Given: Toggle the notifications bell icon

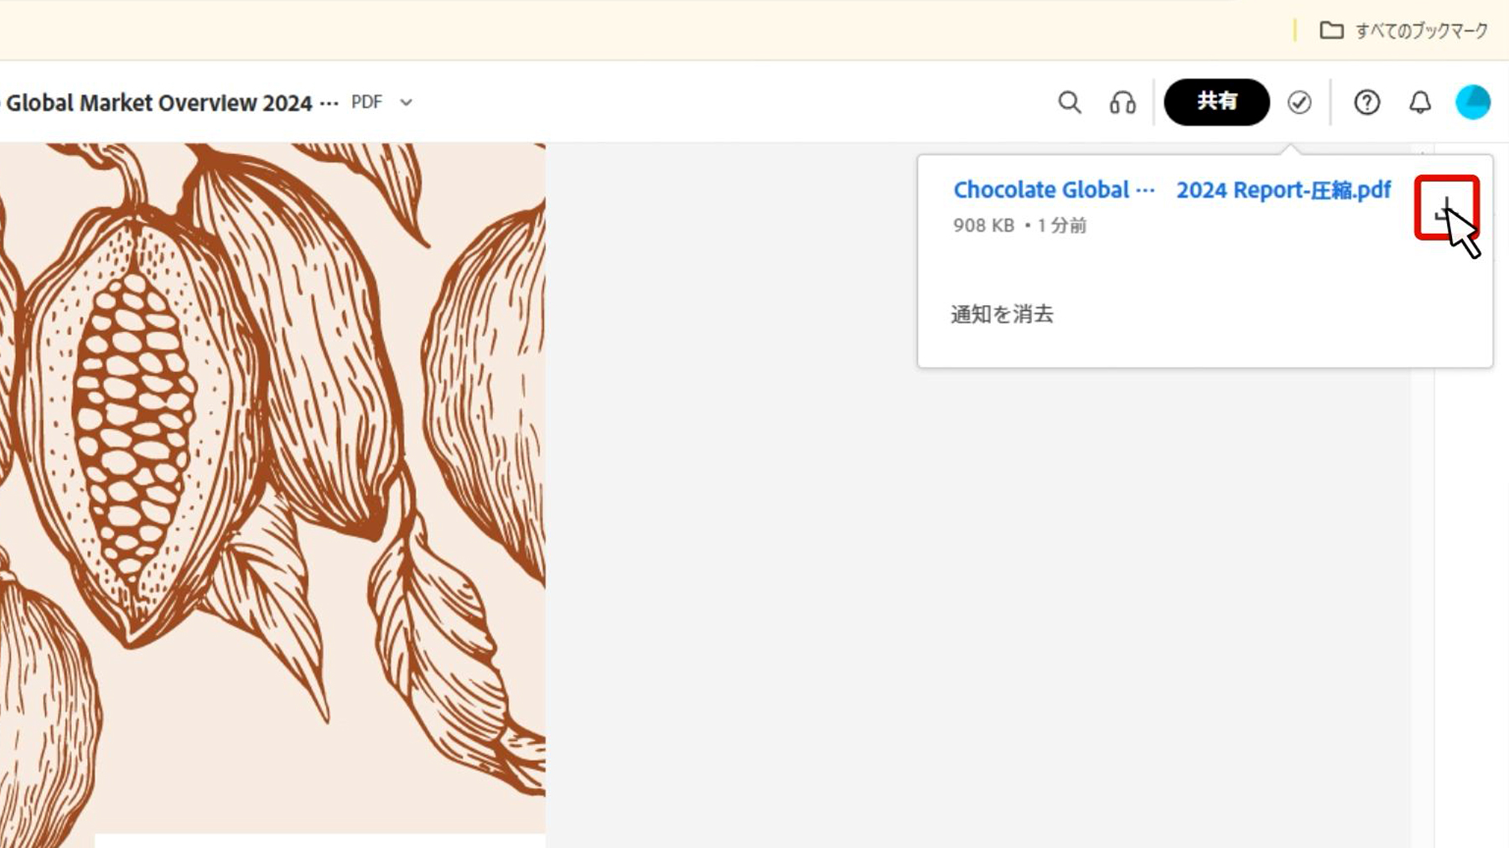Looking at the screenshot, I should coord(1419,102).
